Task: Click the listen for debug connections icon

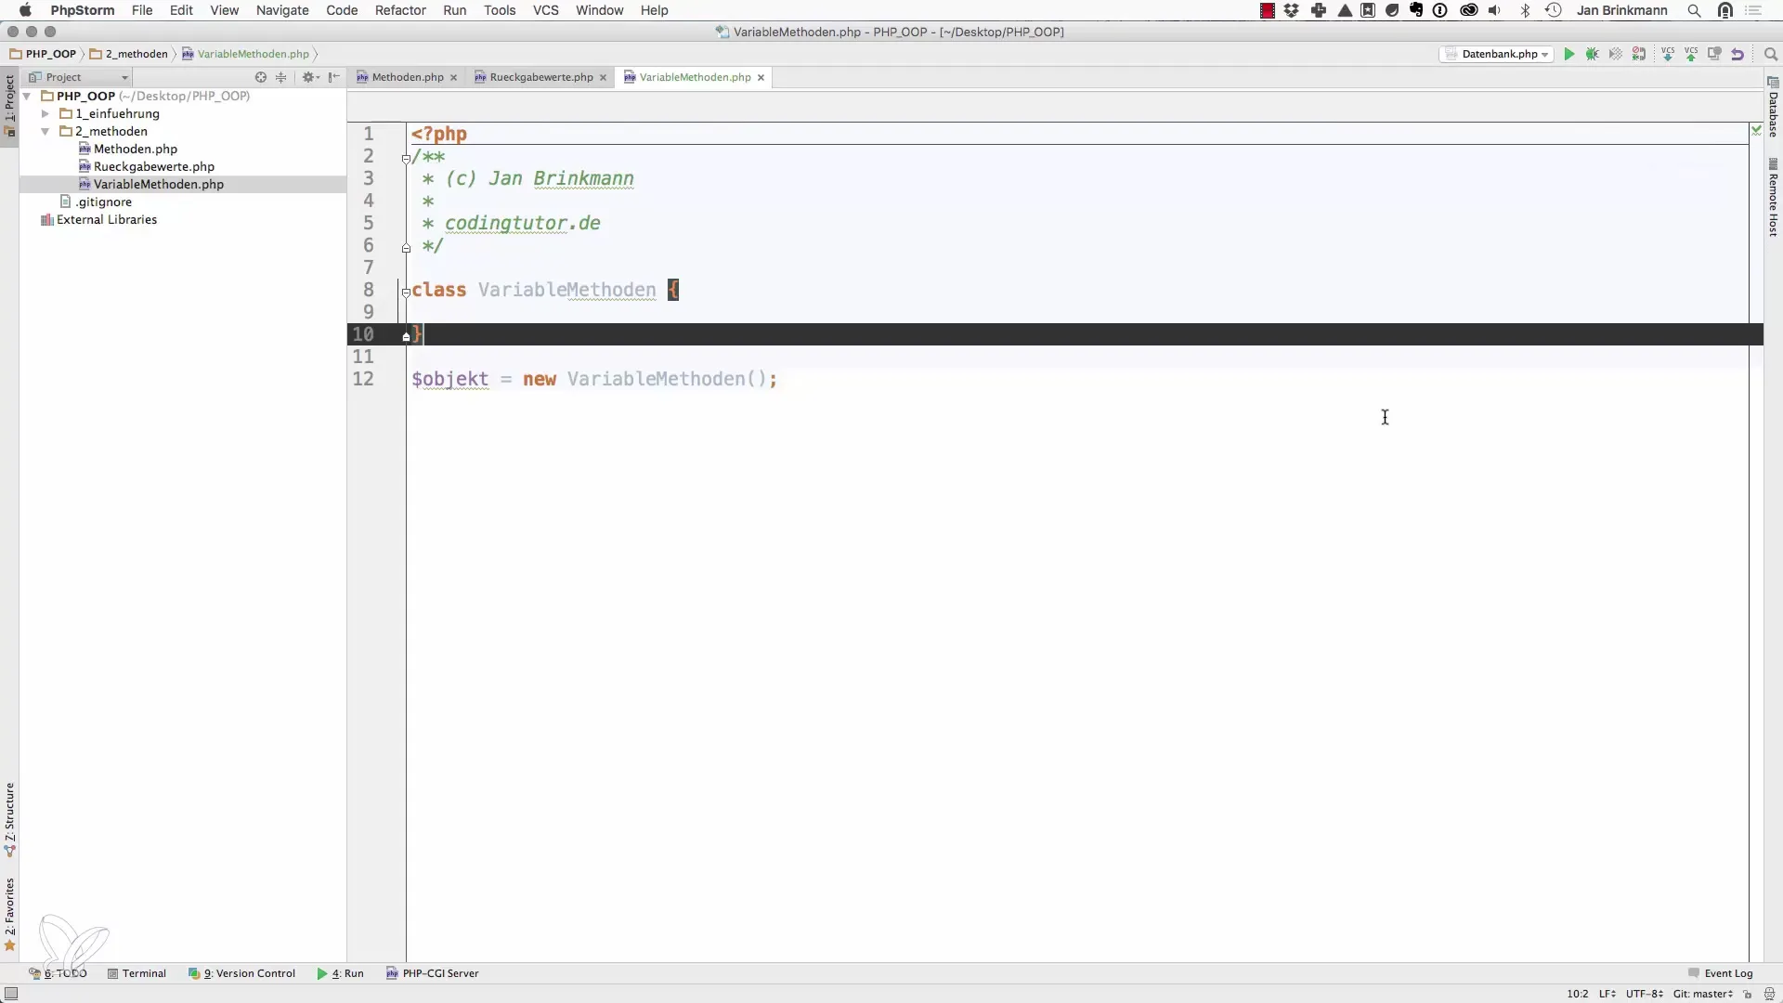Action: (1640, 54)
